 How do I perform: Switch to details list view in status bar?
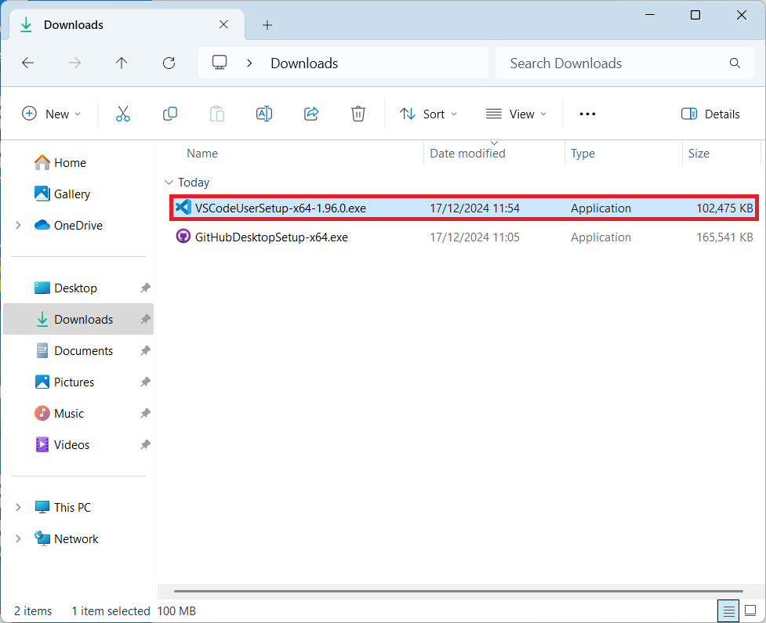click(728, 610)
